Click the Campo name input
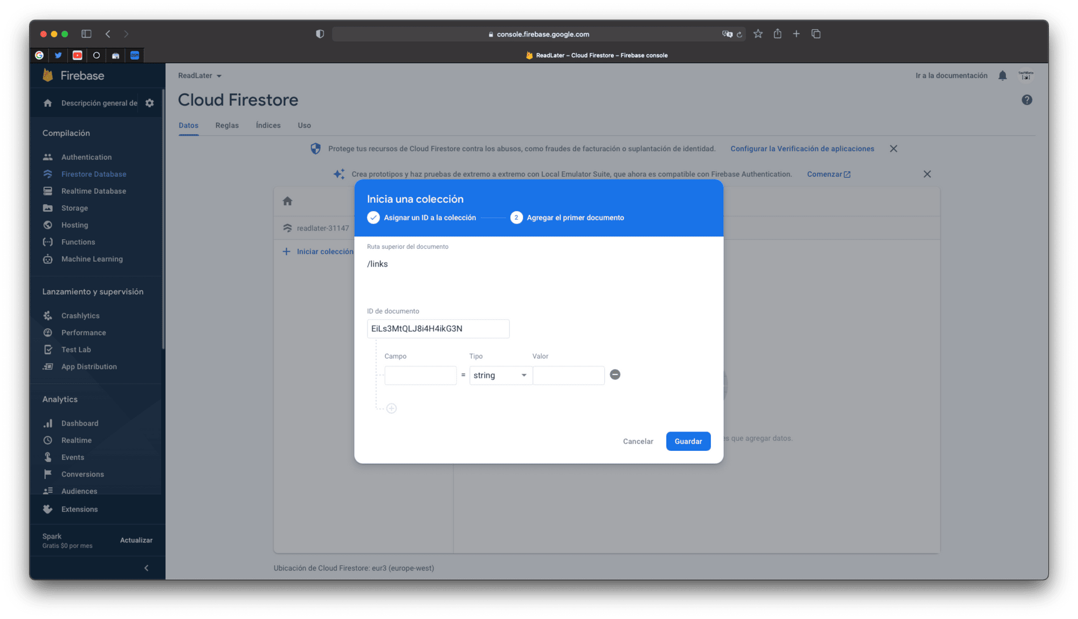Viewport: 1078px width, 619px height. click(420, 375)
